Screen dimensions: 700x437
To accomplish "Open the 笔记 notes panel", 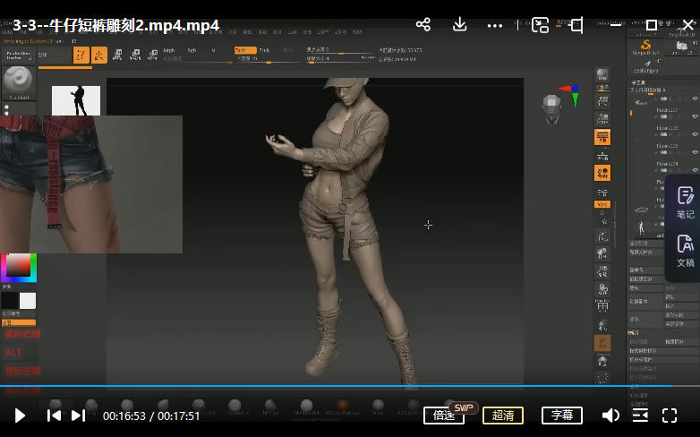I will click(x=685, y=202).
